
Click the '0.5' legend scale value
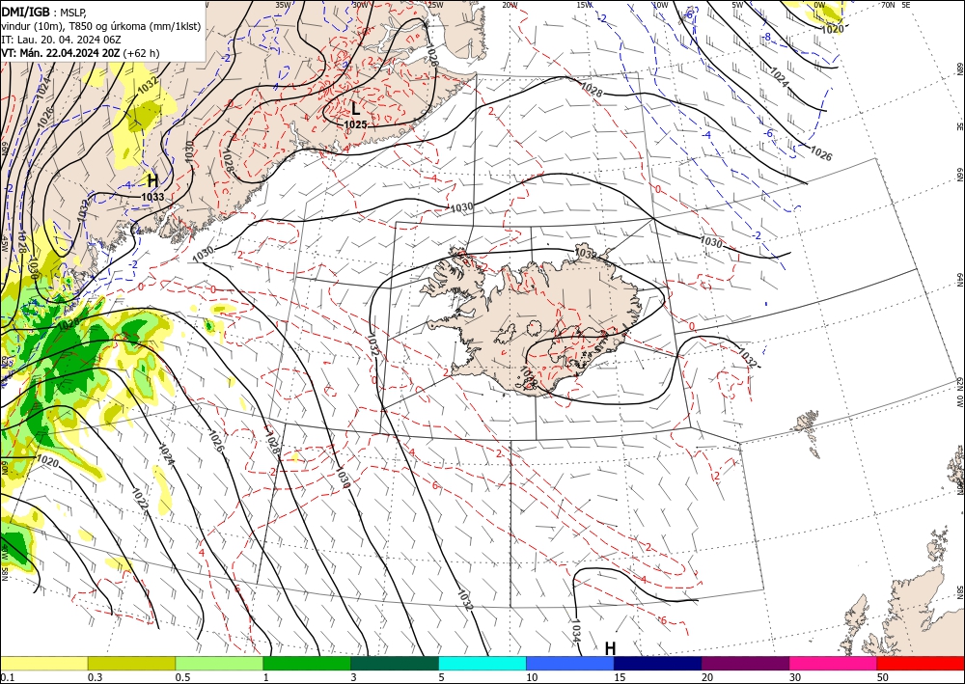182,677
